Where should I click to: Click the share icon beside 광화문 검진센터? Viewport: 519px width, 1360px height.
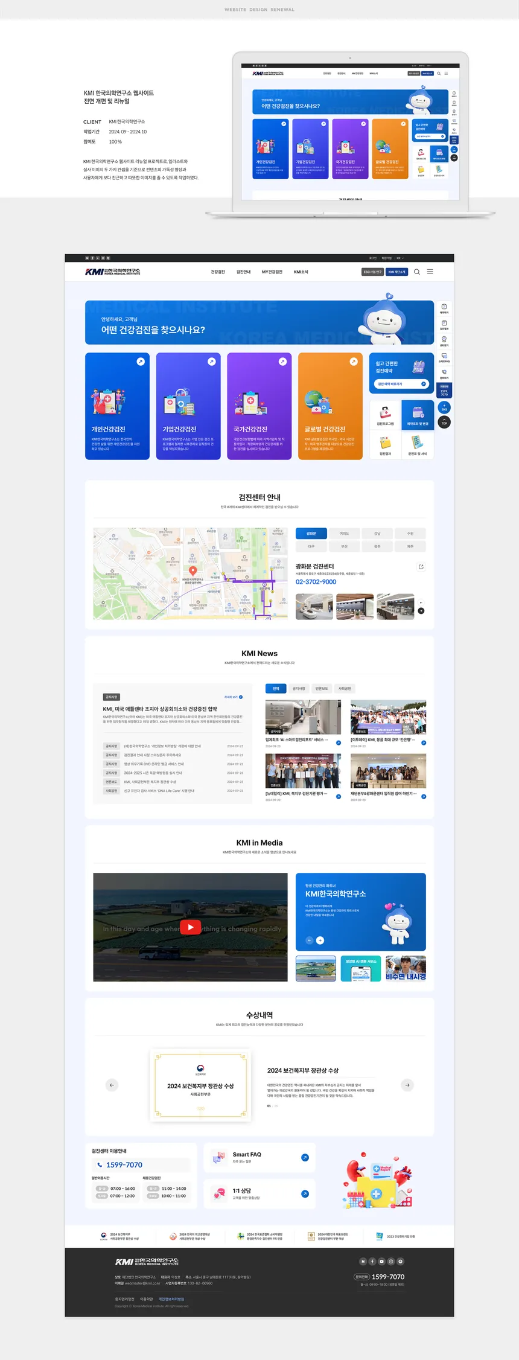[421, 567]
